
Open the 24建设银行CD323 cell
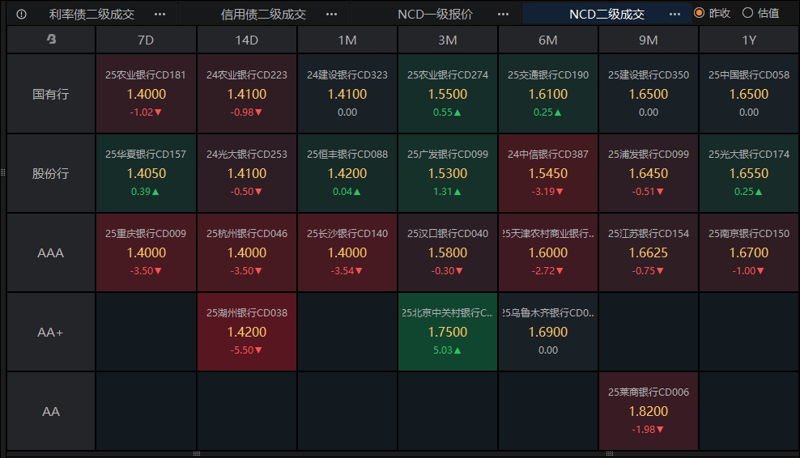pyautogui.click(x=347, y=94)
